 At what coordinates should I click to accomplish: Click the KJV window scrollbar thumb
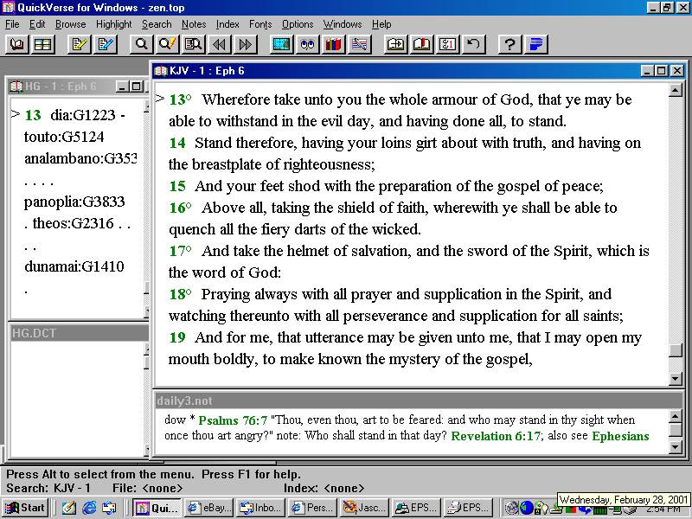click(x=676, y=350)
